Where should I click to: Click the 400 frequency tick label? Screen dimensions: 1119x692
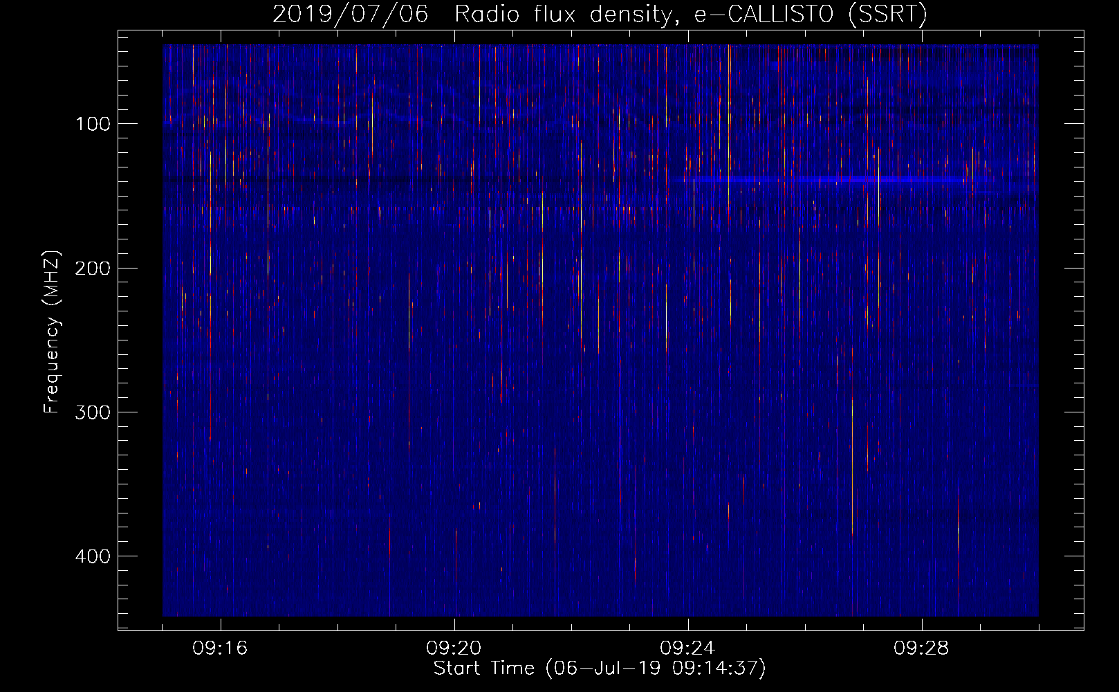[x=93, y=556]
